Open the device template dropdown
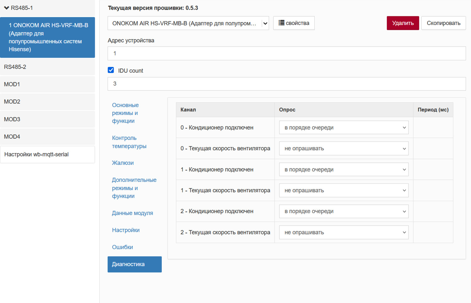This screenshot has width=471, height=303. click(188, 23)
